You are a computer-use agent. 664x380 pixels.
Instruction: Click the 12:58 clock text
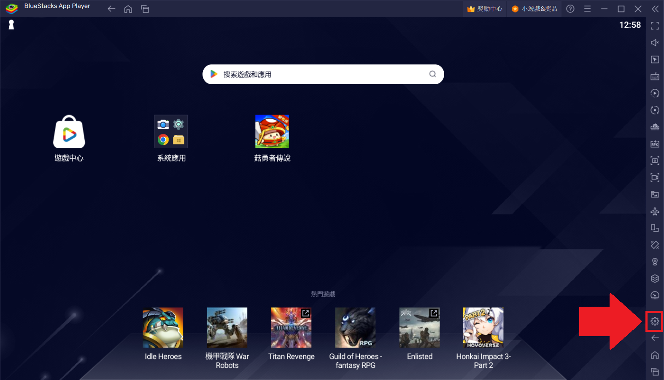630,25
